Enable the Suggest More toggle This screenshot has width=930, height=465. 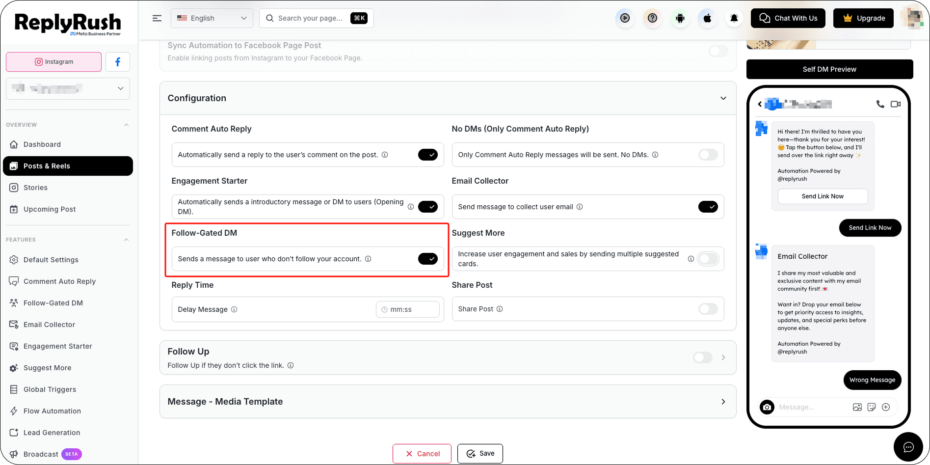pyautogui.click(x=708, y=259)
